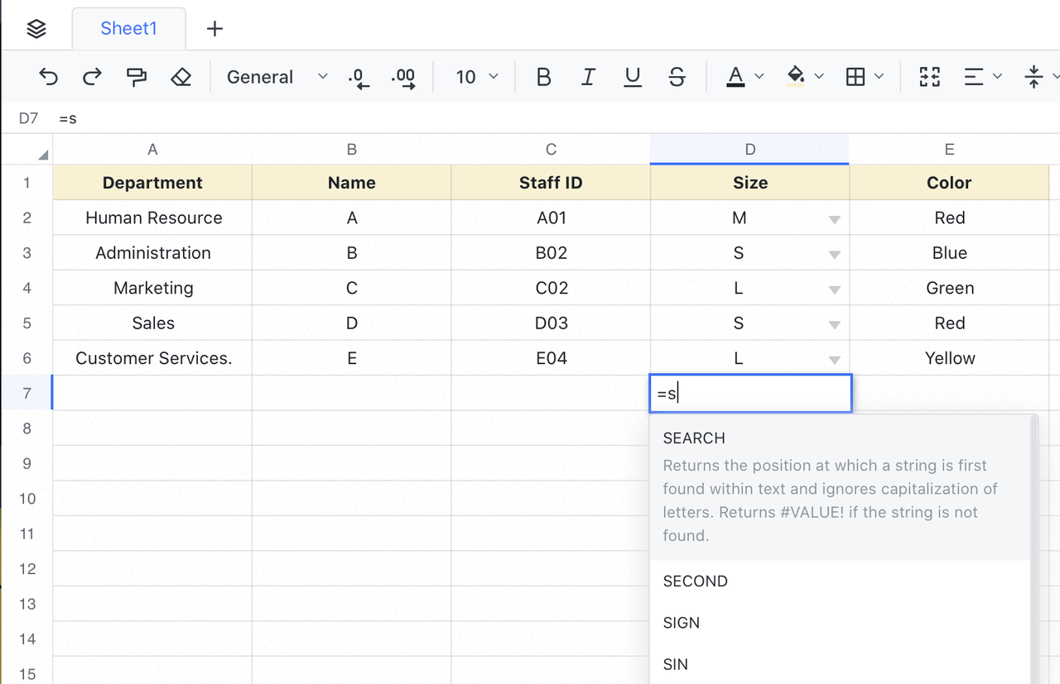
Task: Toggle italic text style
Action: pos(588,77)
